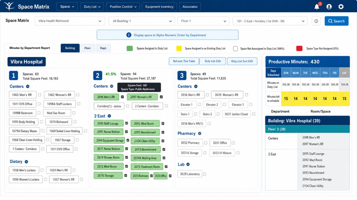The image size is (357, 200).
Task: Click the white Space Not Assigned swatch
Action: point(235,48)
